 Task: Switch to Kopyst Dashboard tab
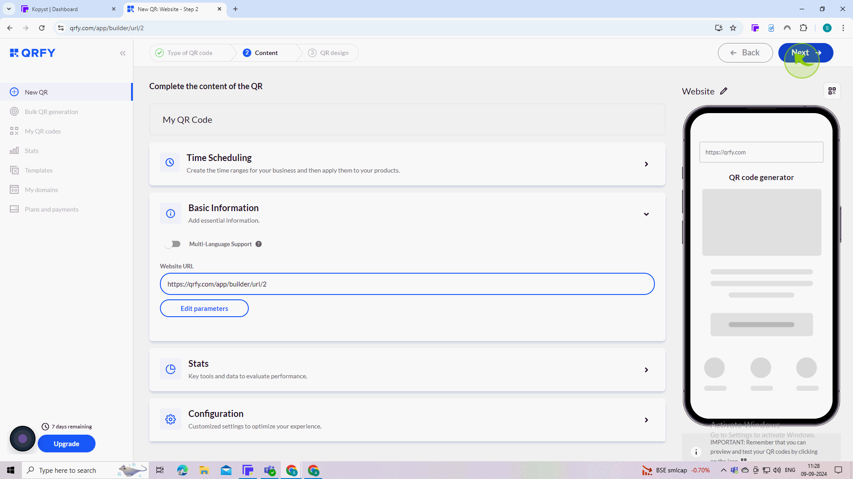pyautogui.click(x=69, y=9)
